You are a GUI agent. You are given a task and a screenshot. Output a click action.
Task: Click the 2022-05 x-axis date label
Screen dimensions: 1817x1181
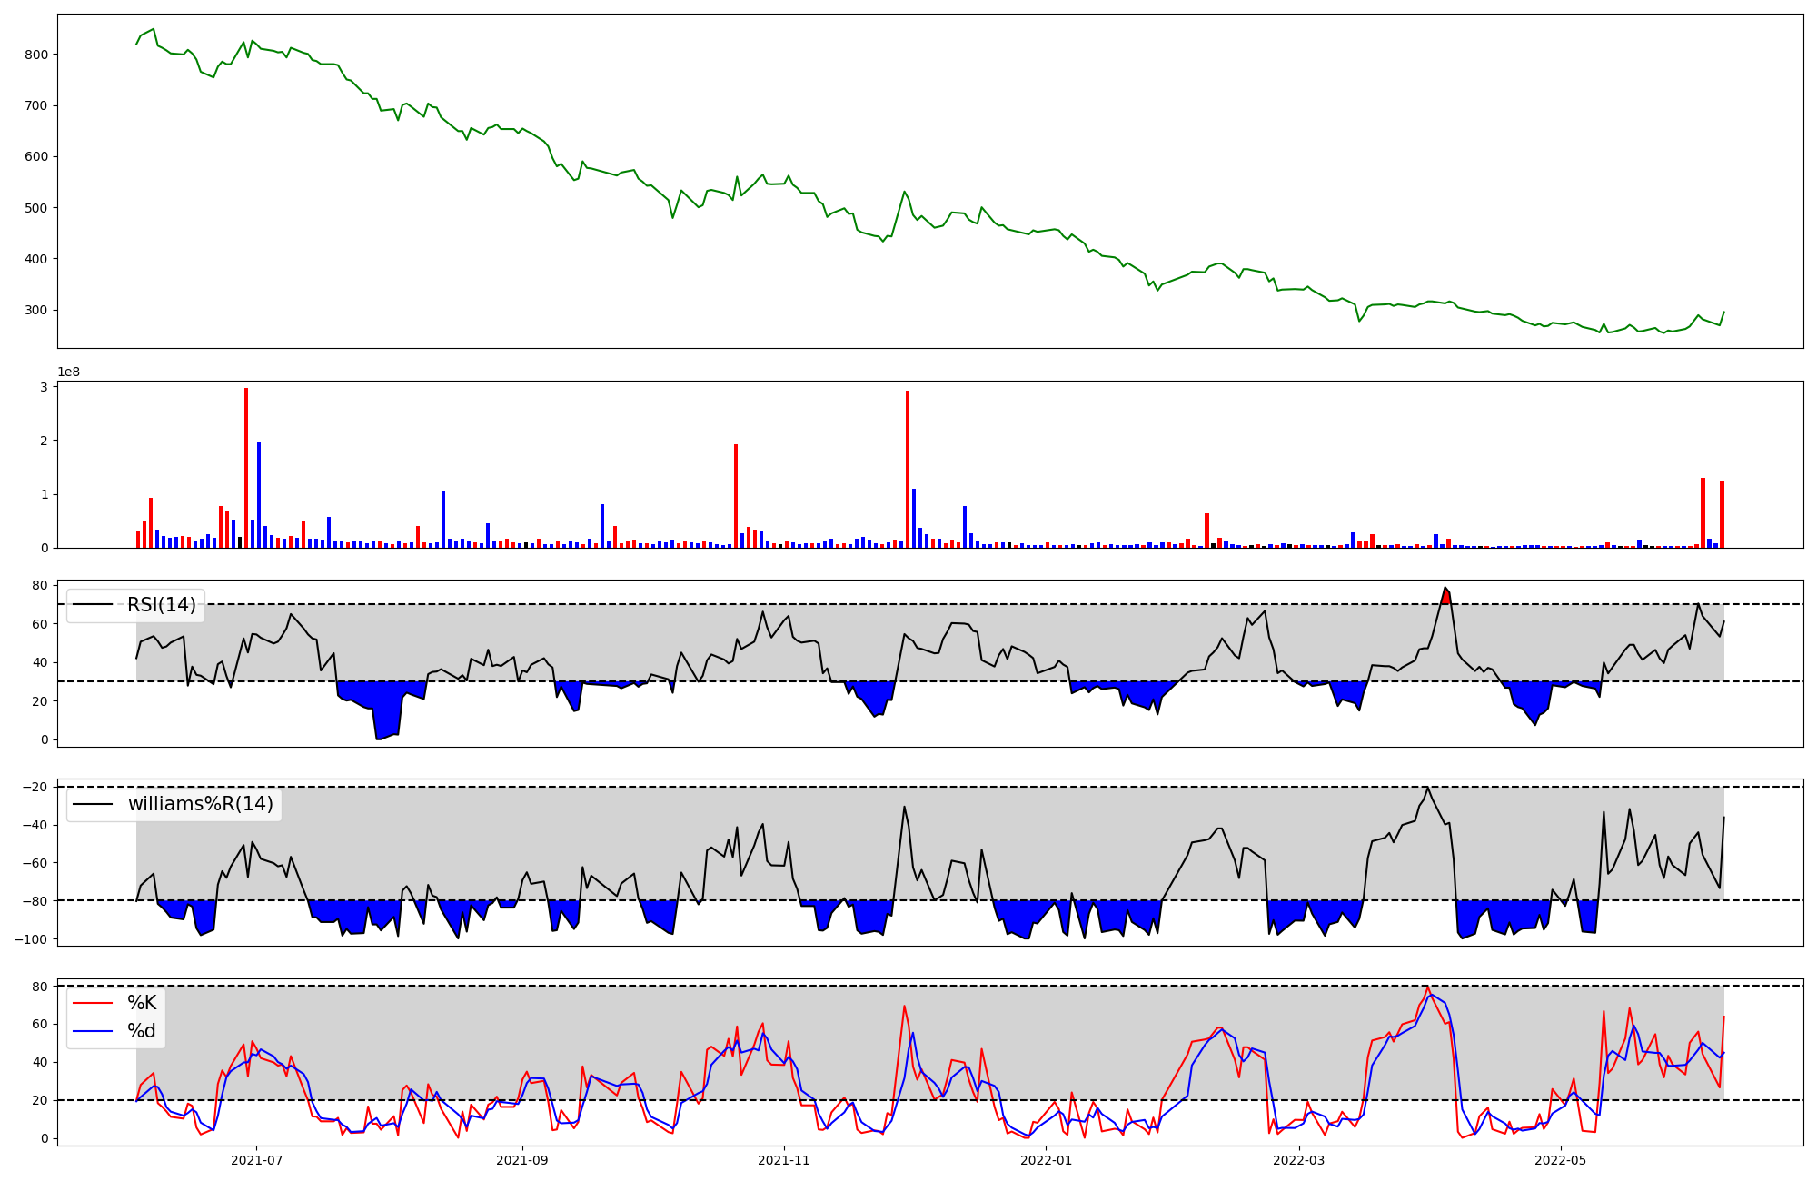point(1561,1160)
